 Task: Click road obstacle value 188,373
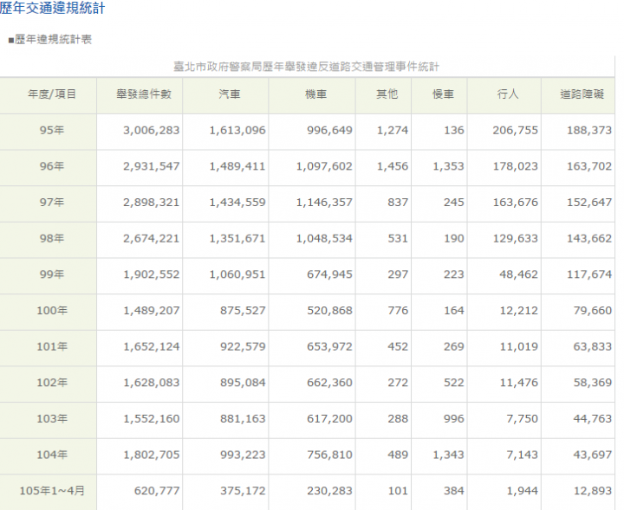point(589,131)
